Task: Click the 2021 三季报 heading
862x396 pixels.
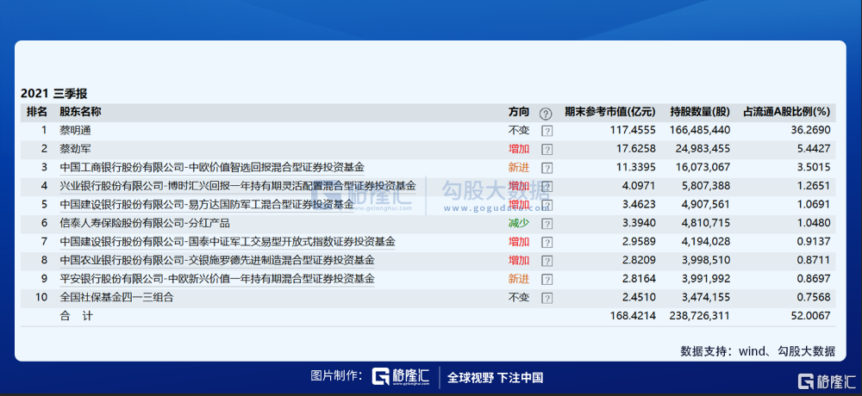Action: point(53,93)
